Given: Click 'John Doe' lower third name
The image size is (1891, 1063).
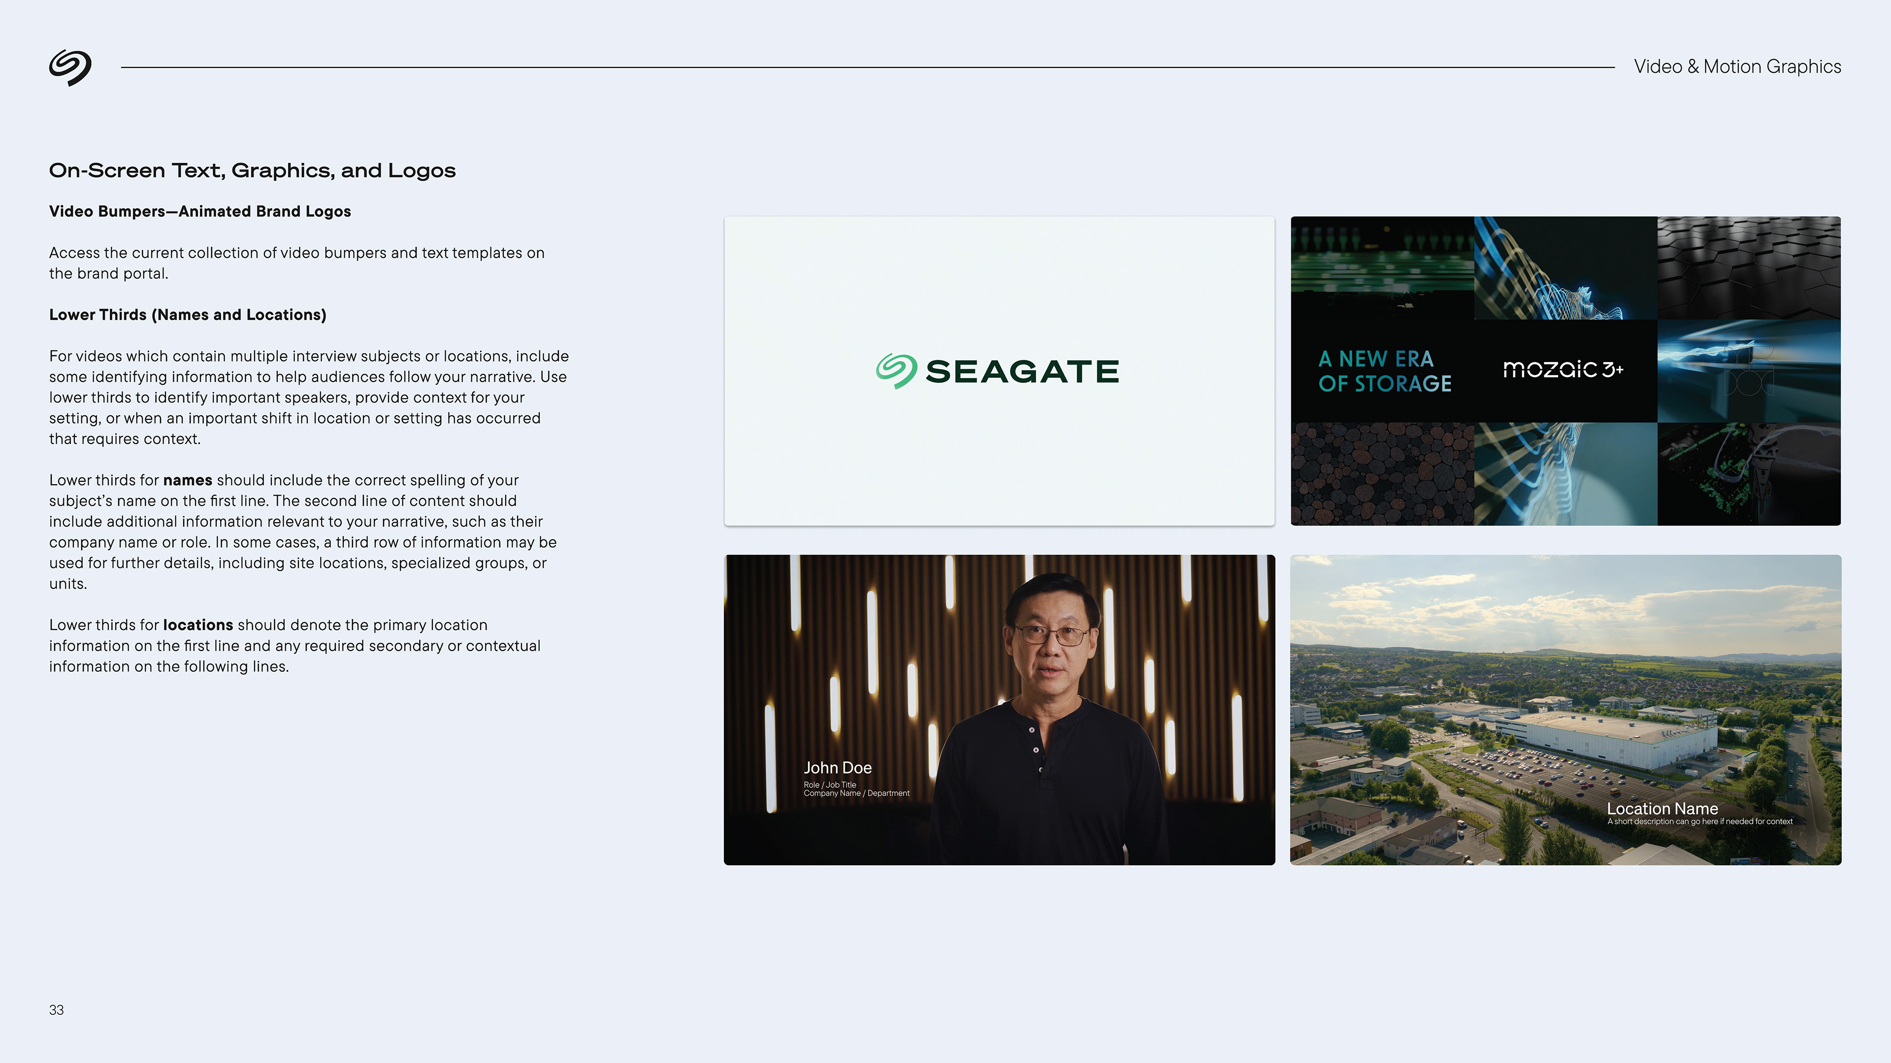Looking at the screenshot, I should [838, 768].
